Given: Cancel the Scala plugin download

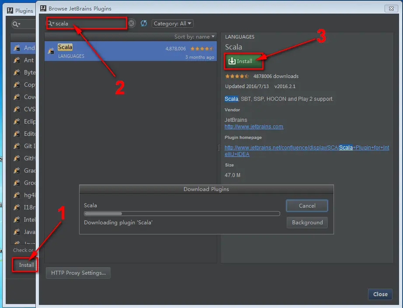Looking at the screenshot, I should click(x=307, y=206).
